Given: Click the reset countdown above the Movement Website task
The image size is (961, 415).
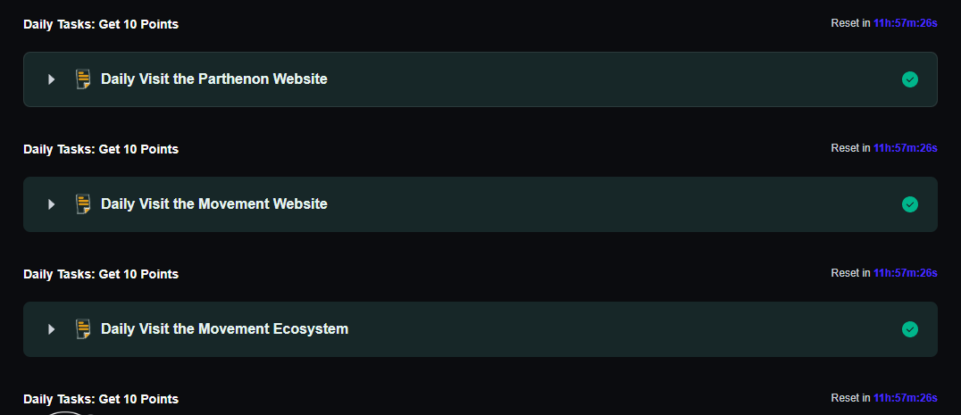Looking at the screenshot, I should (905, 148).
